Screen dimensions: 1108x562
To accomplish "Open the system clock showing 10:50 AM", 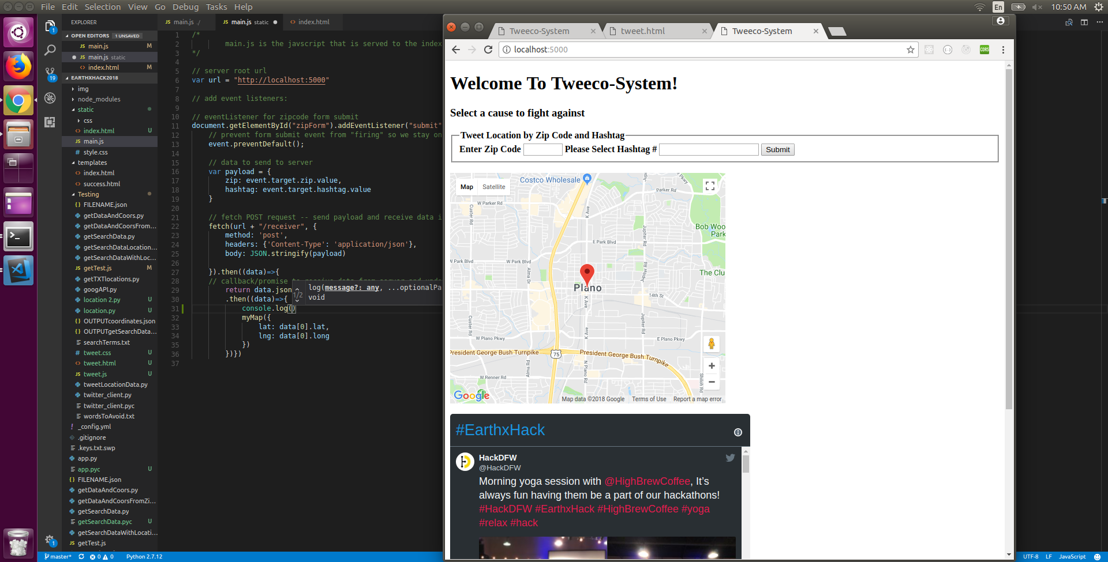I will pyautogui.click(x=1069, y=7).
